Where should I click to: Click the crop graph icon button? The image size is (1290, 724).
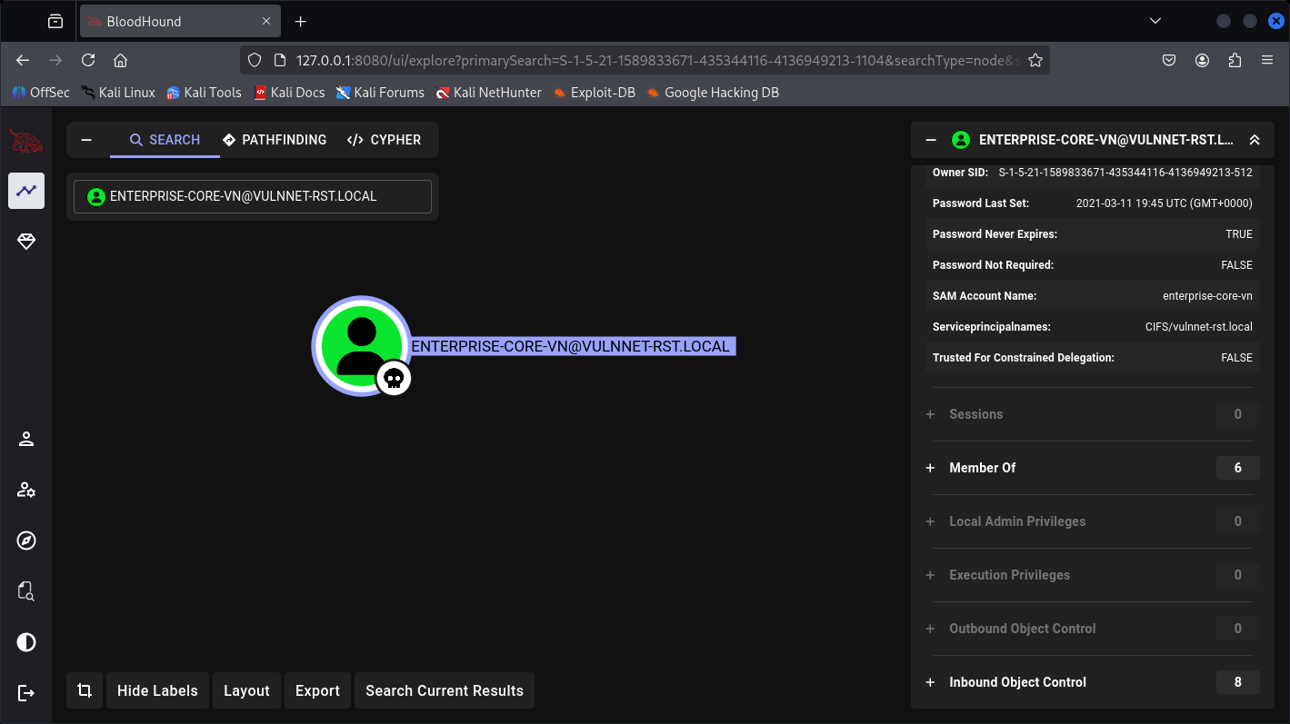click(x=85, y=690)
